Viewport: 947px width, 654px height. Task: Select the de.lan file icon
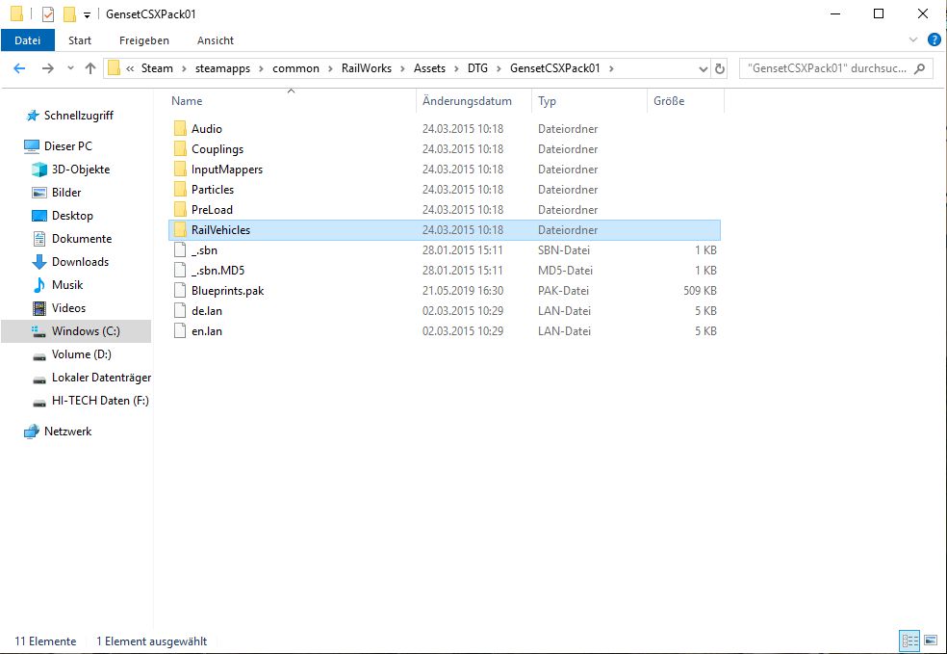[x=179, y=311]
